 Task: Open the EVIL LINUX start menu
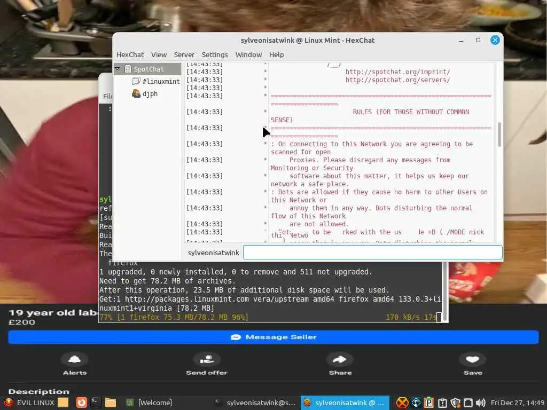[x=29, y=403]
